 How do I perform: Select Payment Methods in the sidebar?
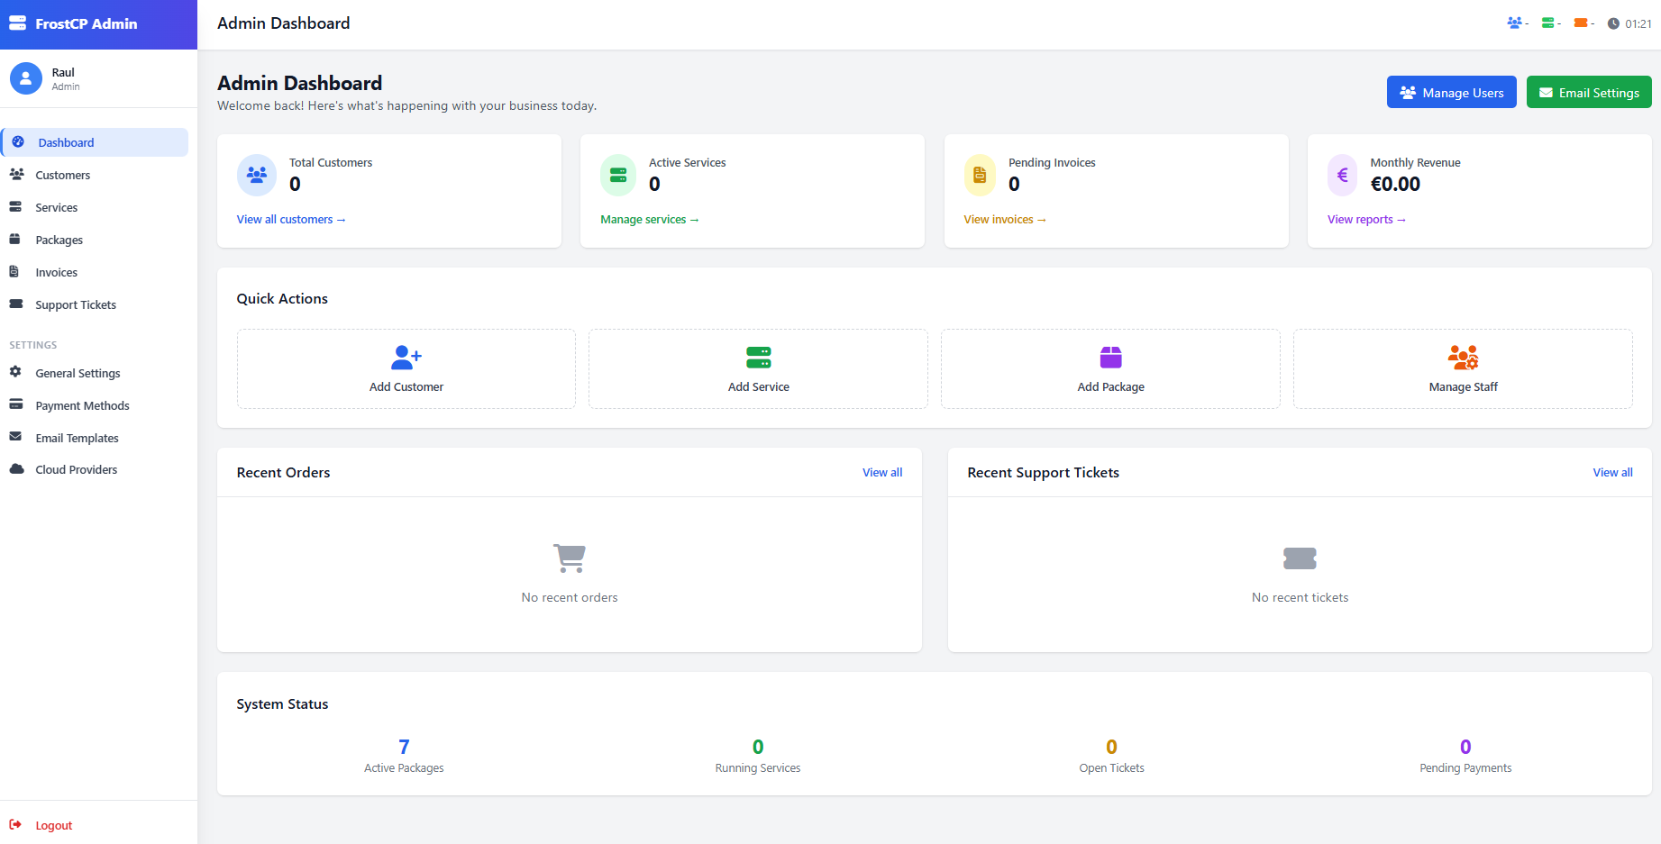(x=96, y=405)
